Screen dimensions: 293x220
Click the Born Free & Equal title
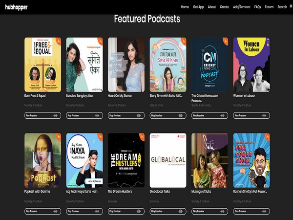(35, 96)
